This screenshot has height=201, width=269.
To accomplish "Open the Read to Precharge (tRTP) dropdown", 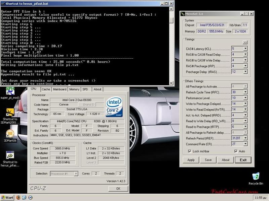I will click(x=245, y=127).
